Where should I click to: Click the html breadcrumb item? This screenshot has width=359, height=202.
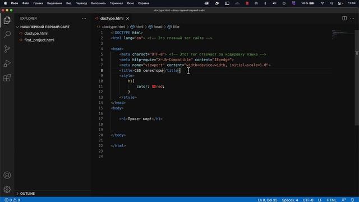click(139, 27)
